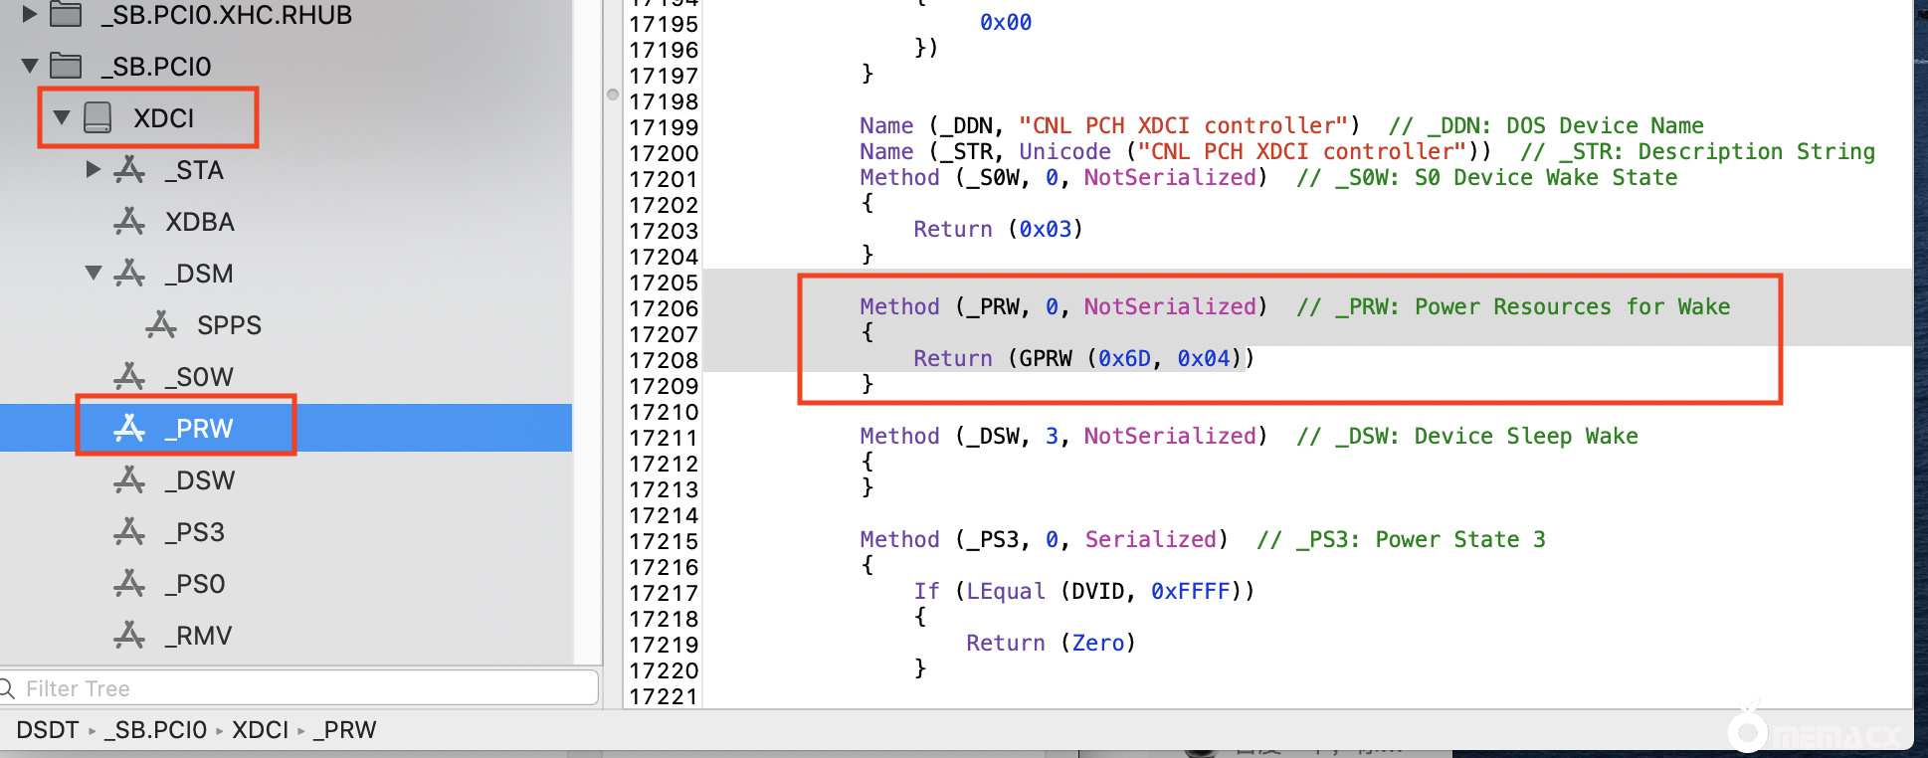This screenshot has height=758, width=1928.
Task: Collapse the XDCI device node
Action: tap(62, 117)
